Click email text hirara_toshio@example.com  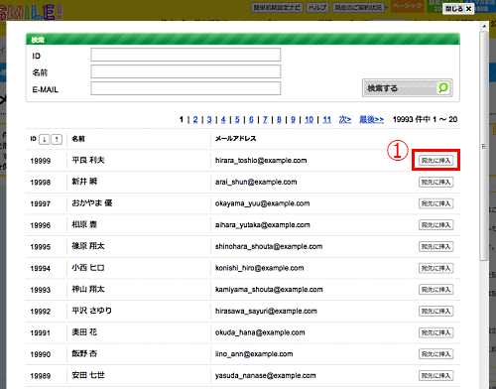pos(261,161)
